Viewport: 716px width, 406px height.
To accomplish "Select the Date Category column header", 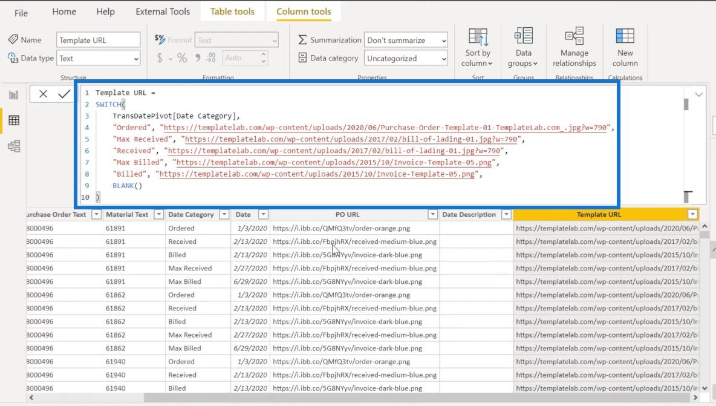I will (191, 214).
